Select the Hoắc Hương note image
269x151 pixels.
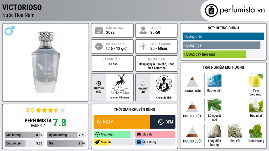tap(256, 131)
